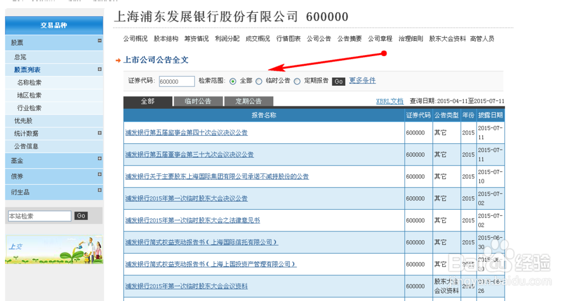
Task: Expand the 统计数据 sidebar item
Action: tap(99, 133)
